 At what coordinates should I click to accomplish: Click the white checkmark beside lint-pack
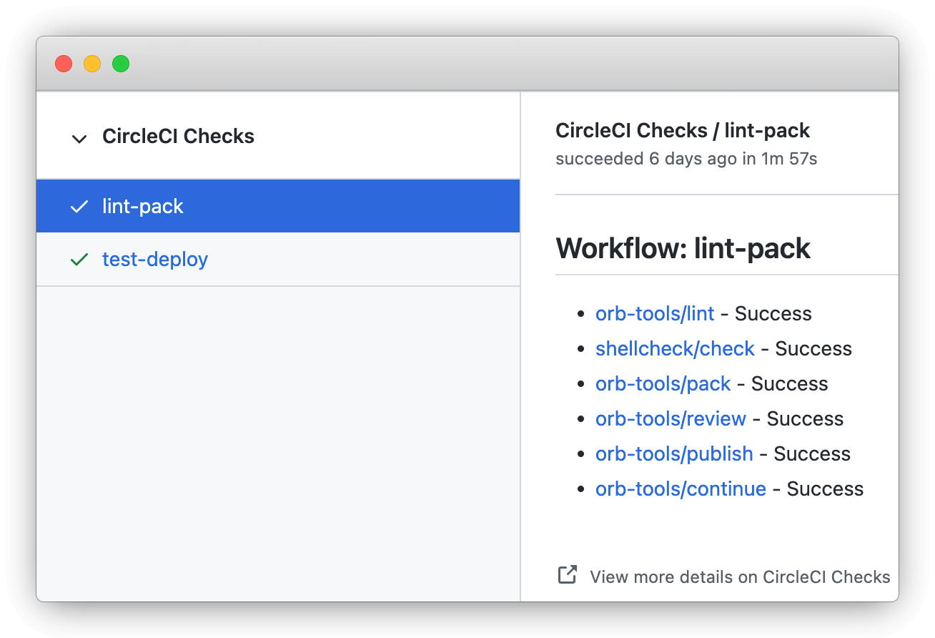[x=79, y=207]
